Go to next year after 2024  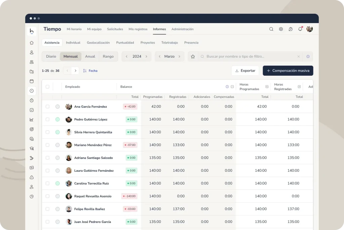point(146,56)
